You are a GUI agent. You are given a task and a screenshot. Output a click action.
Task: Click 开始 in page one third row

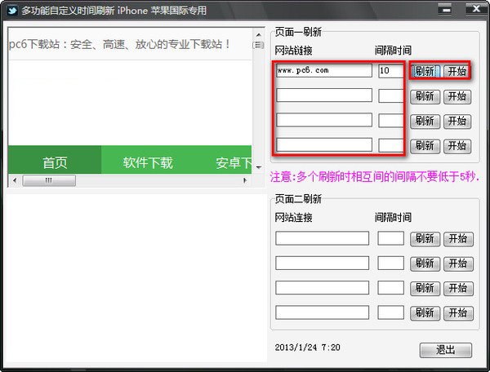click(457, 122)
